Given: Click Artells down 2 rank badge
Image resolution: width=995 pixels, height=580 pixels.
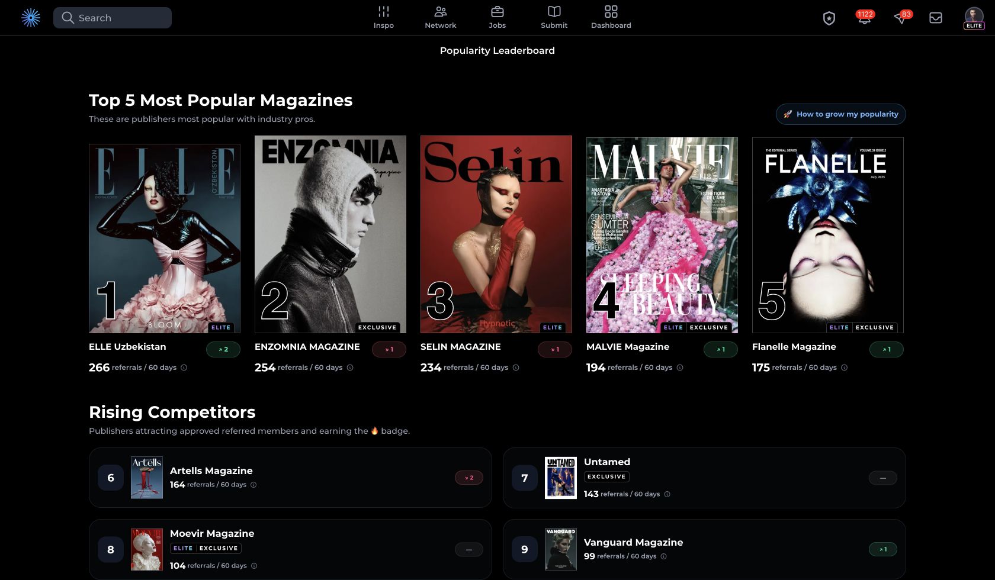Looking at the screenshot, I should 469,478.
